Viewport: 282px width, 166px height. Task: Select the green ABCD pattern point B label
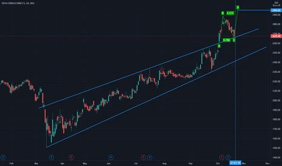click(223, 13)
